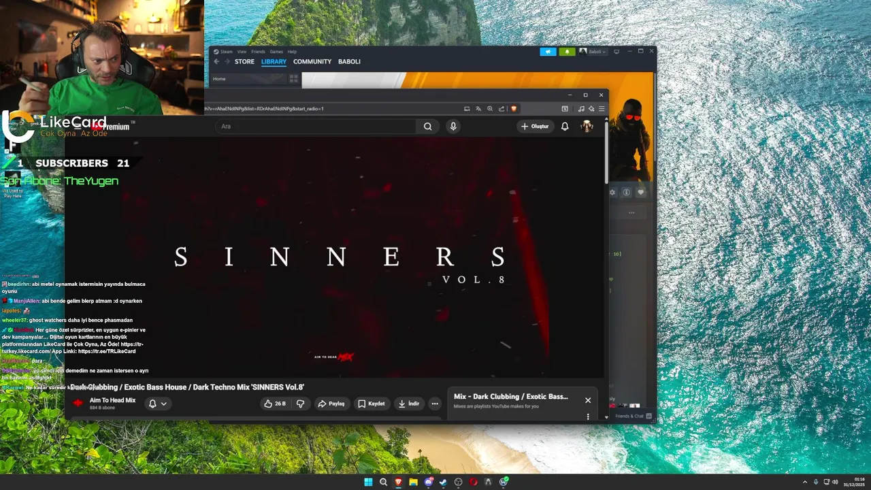
Task: Click the translate page icon in address bar
Action: pyautogui.click(x=478, y=109)
